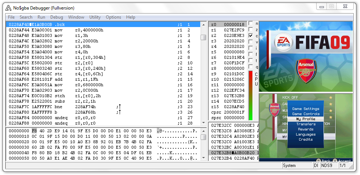Toggle the f flag checkbox
This screenshot has height=175, width=360.
pyautogui.click(x=251, y=54)
